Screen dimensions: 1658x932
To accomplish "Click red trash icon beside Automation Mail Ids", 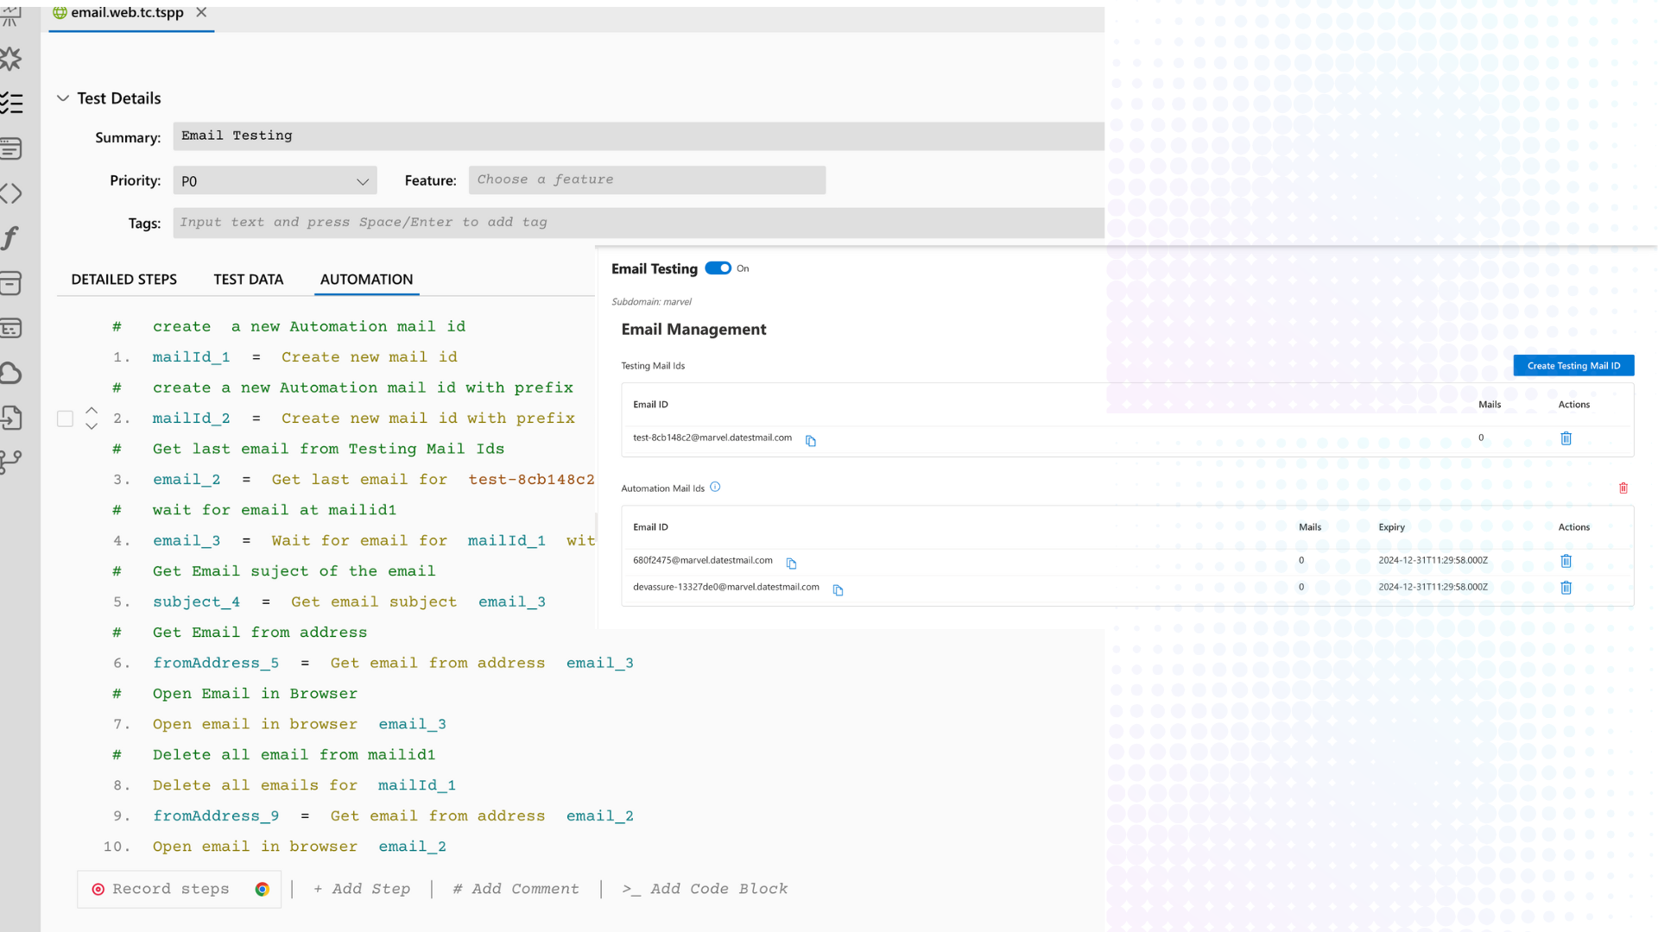I will (x=1623, y=488).
